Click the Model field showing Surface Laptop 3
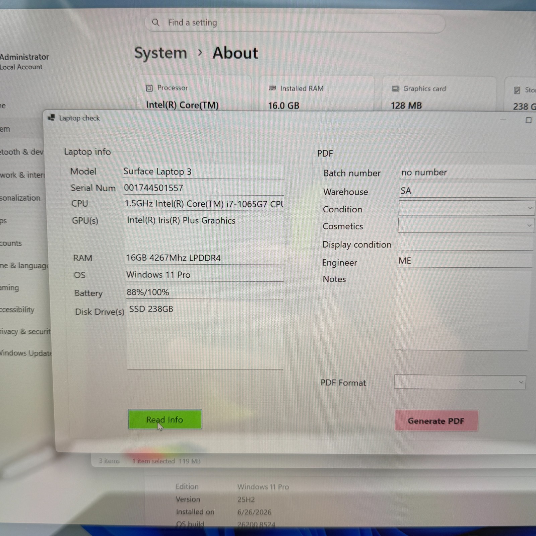The image size is (536, 536). coord(203,172)
